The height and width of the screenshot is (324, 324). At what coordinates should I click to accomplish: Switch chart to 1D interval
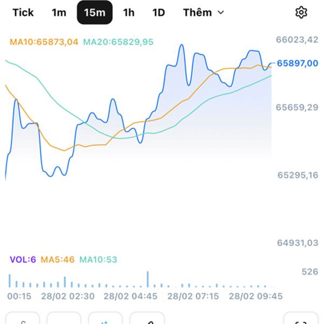[x=158, y=12]
